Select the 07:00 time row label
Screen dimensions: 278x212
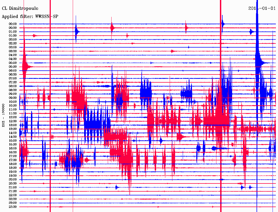(13, 78)
